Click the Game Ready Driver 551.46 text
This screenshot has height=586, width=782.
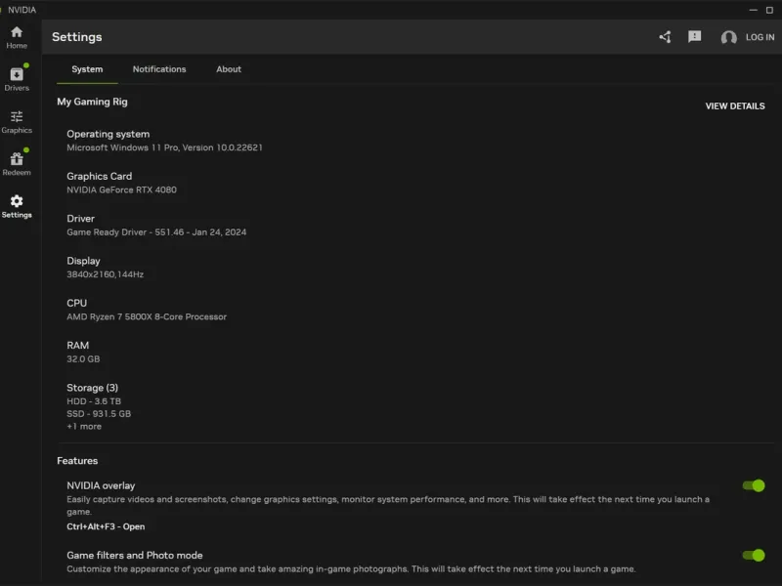pyautogui.click(x=156, y=232)
